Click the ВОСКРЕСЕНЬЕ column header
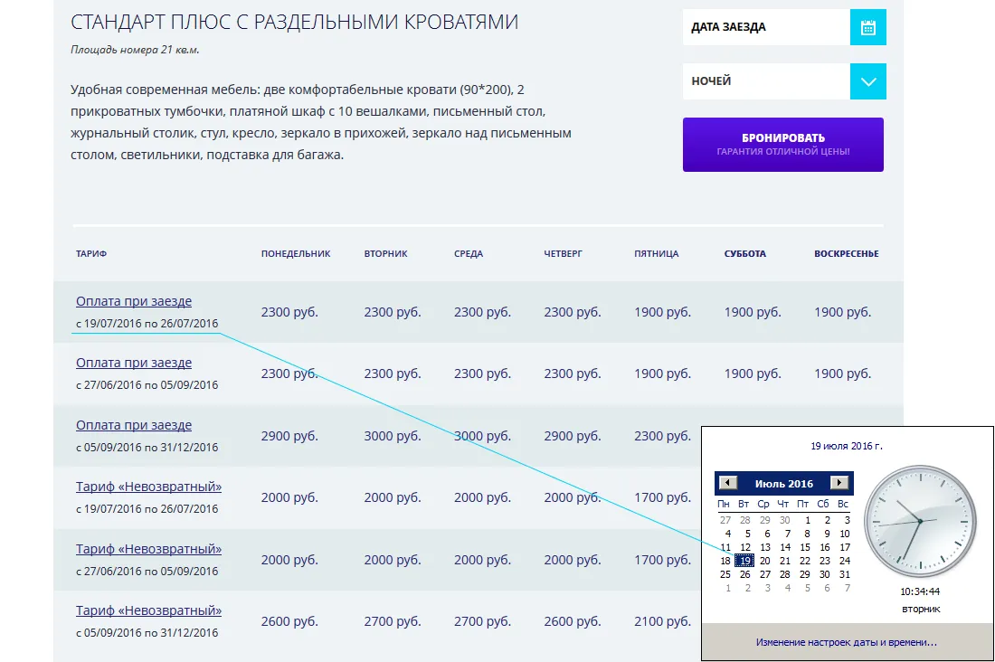 [847, 254]
